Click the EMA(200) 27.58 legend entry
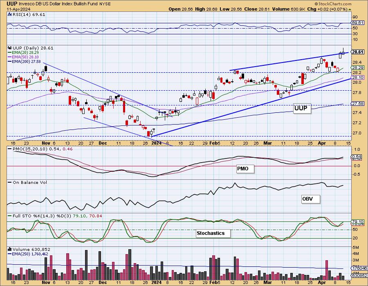368x286 pixels. [24, 62]
